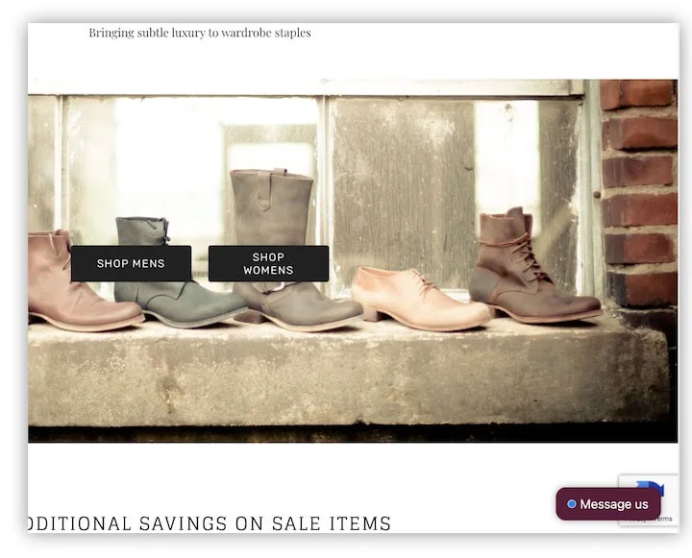
Task: Click the reCAPTCHA logo badge
Action: point(654,487)
